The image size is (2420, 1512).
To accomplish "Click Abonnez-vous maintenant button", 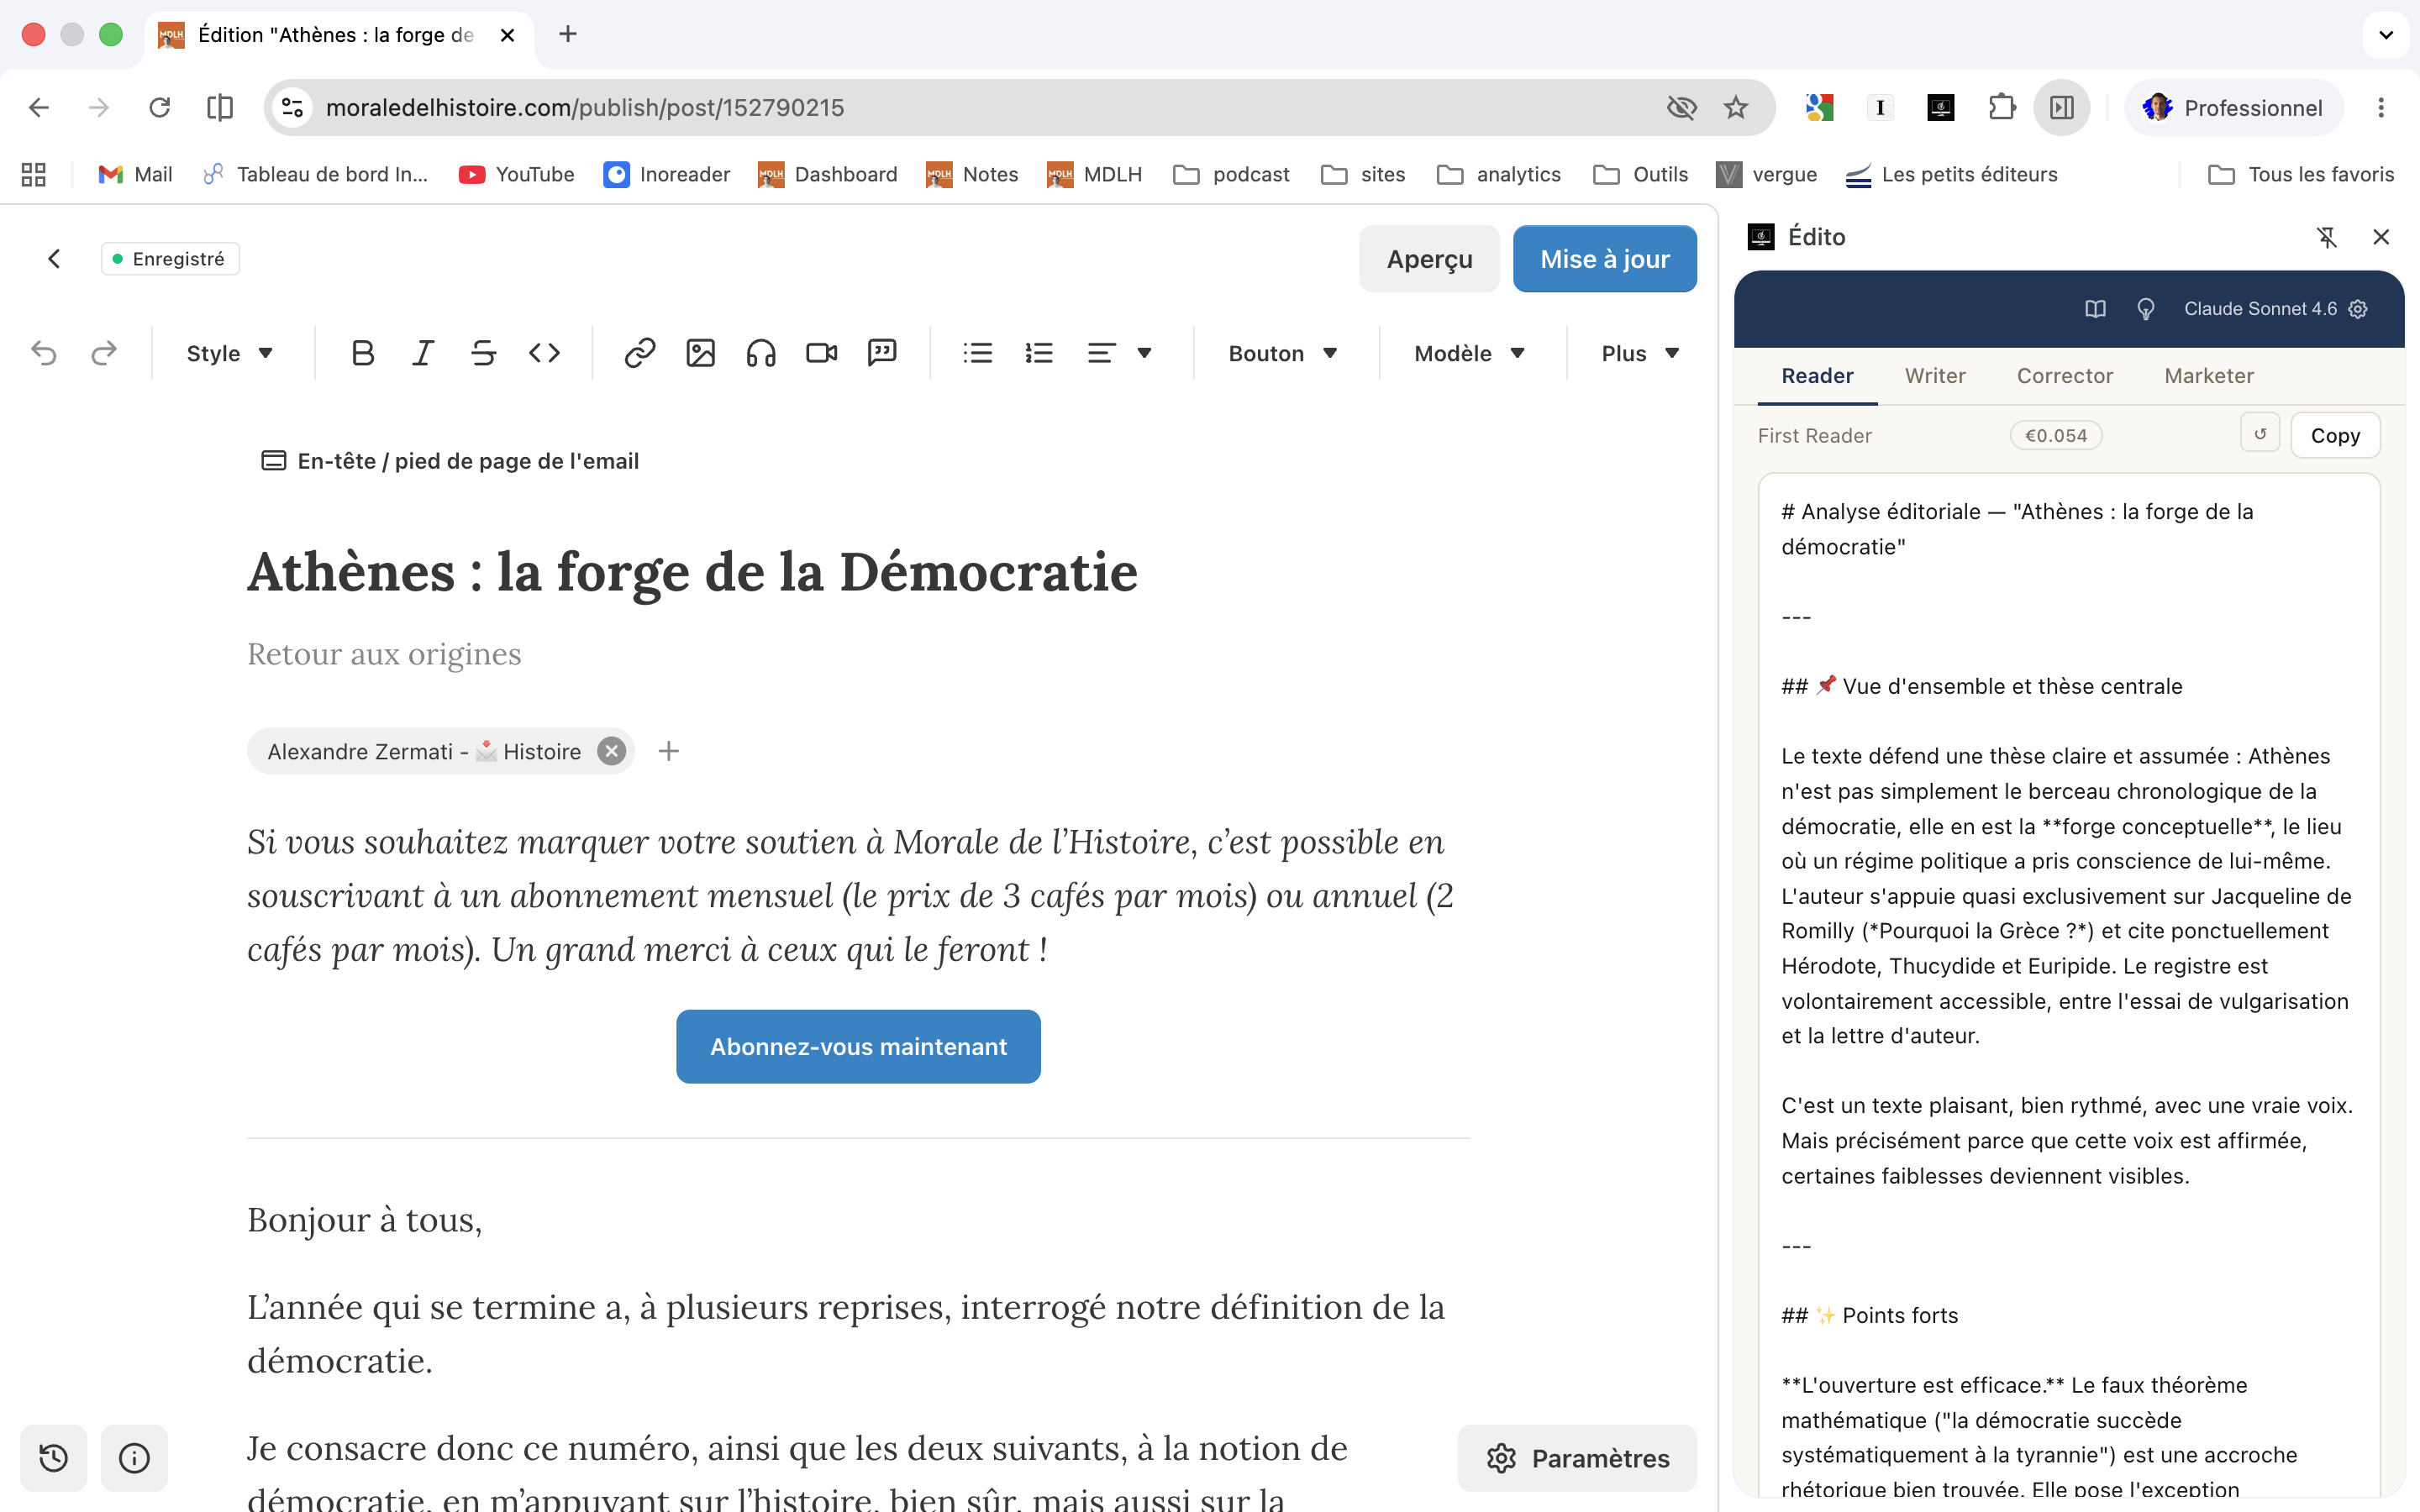I will click(x=858, y=1046).
